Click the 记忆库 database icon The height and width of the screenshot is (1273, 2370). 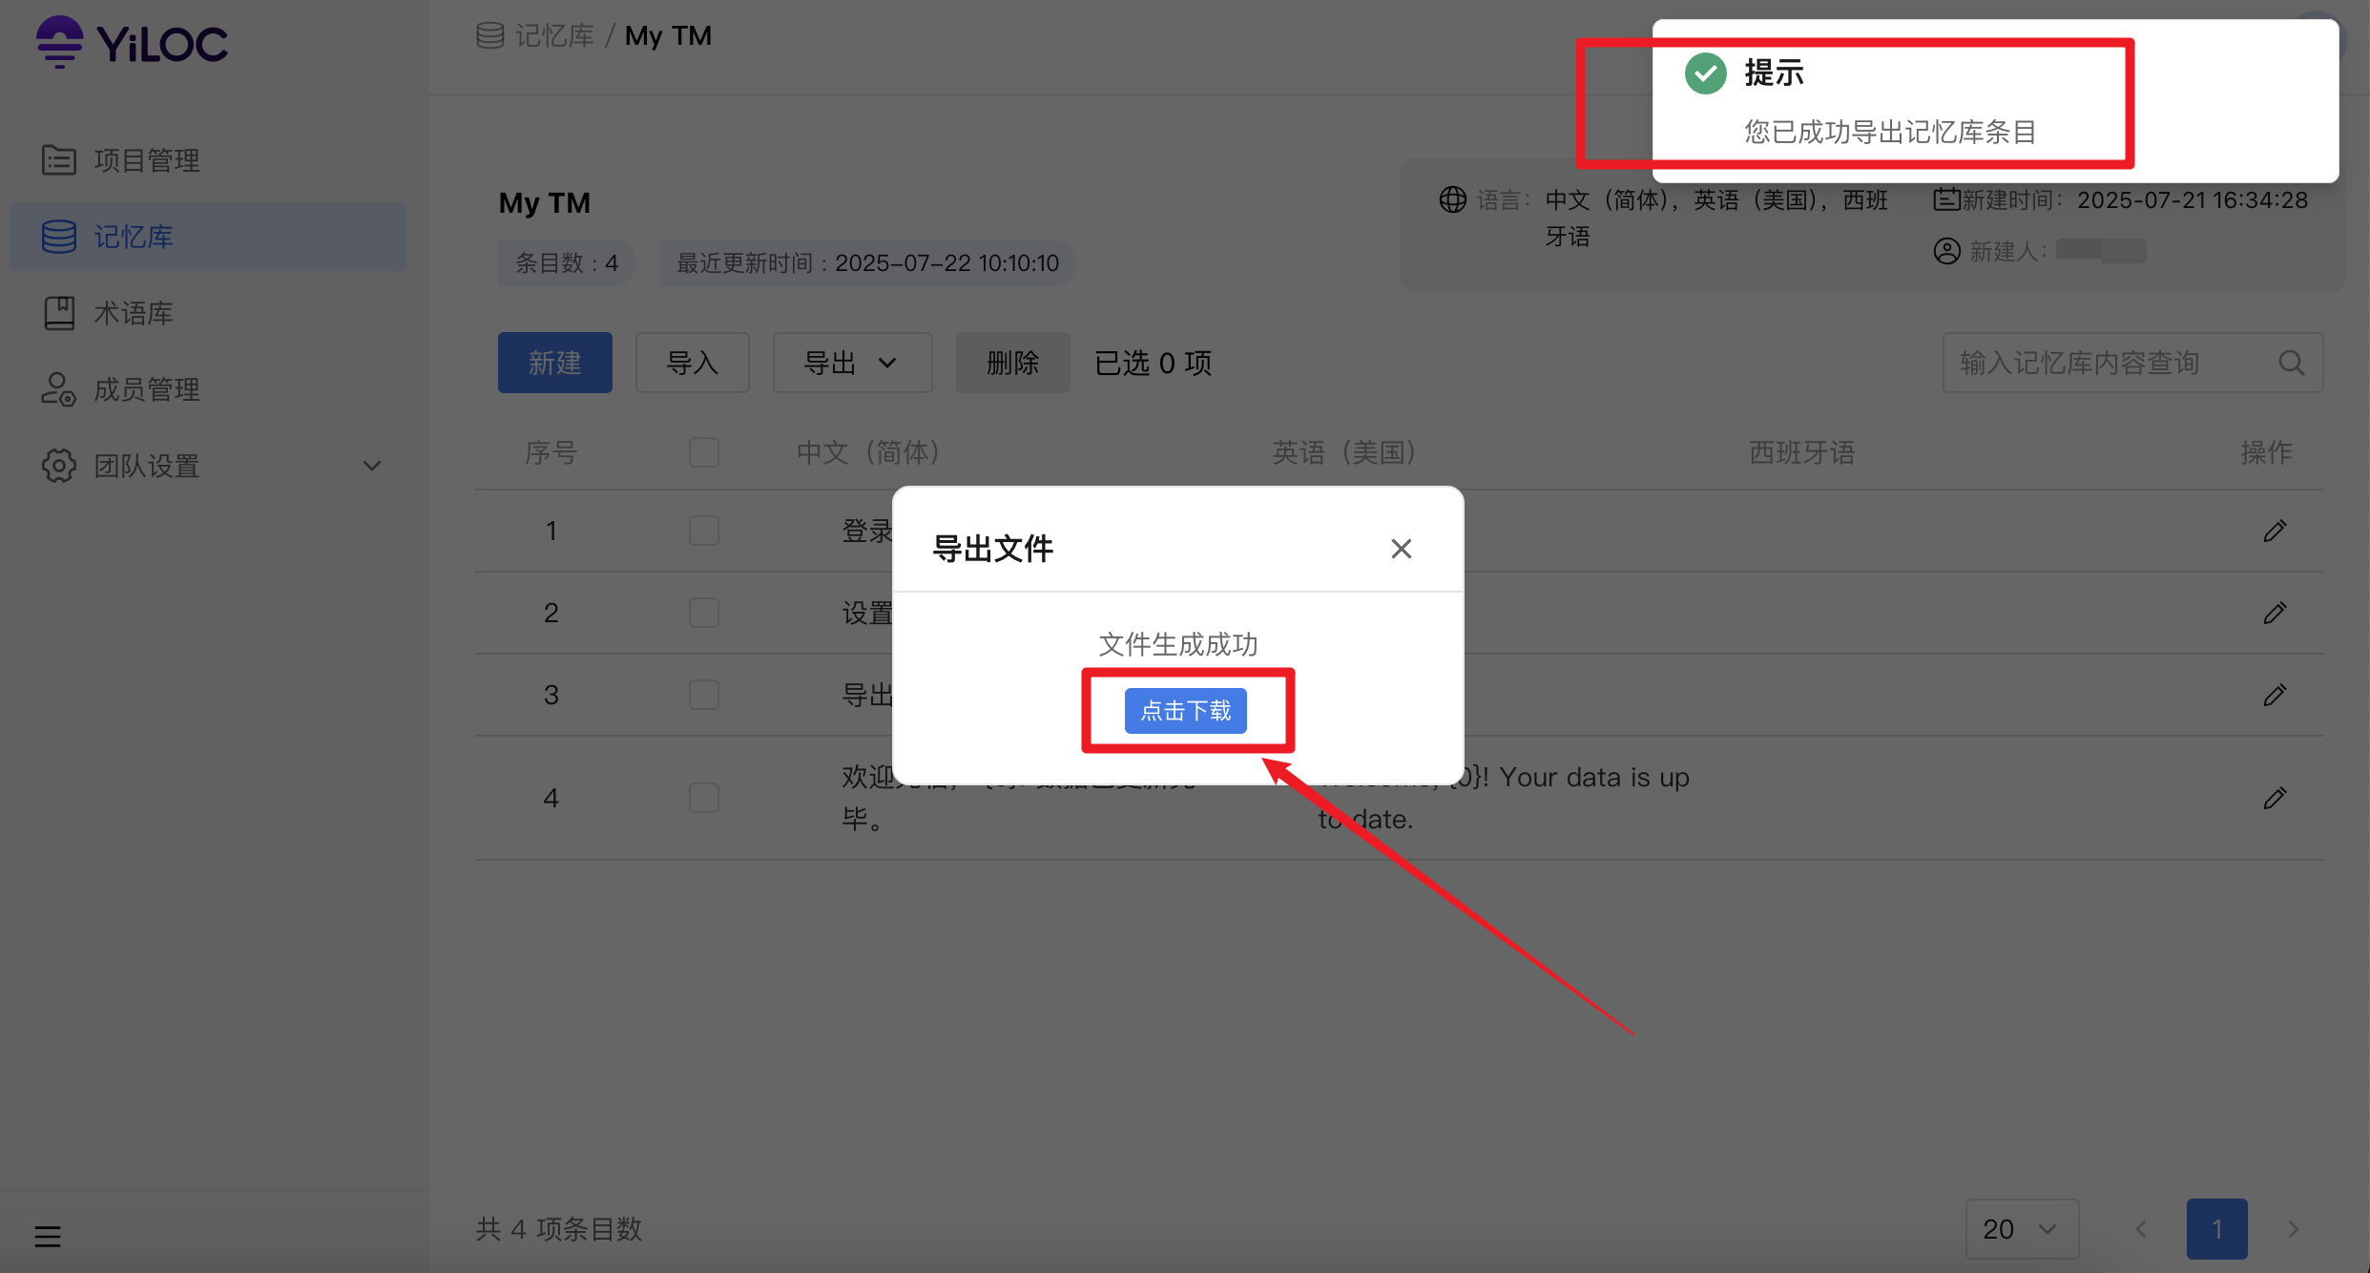59,237
